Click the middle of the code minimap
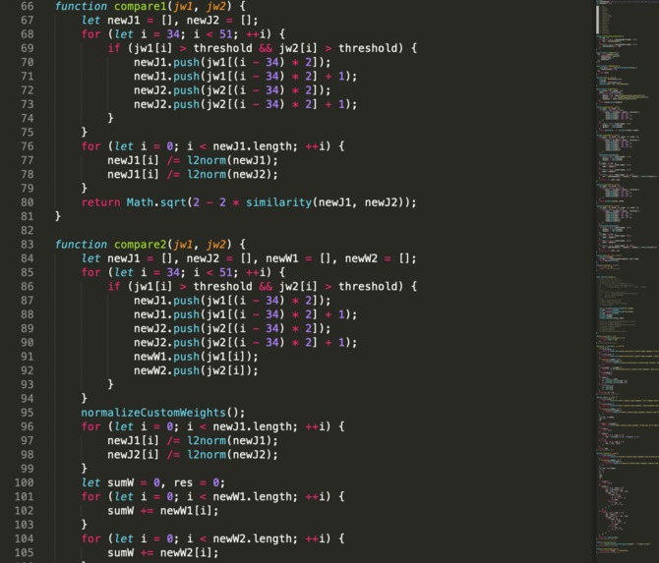The image size is (659, 563). [627, 281]
